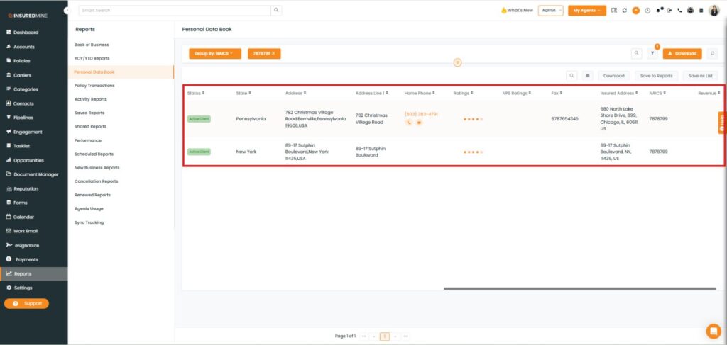The height and width of the screenshot is (345, 727).
Task: Open the notifications bell icon
Action: (x=660, y=11)
